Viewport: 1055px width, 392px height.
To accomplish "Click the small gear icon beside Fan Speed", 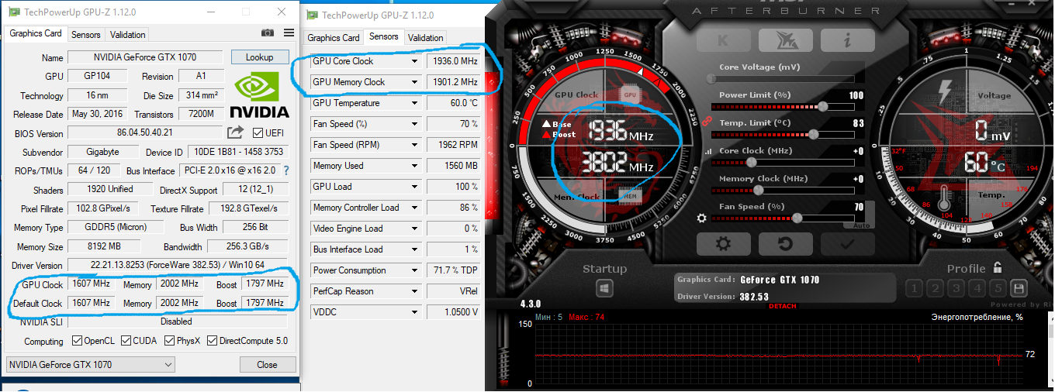I will pos(702,218).
